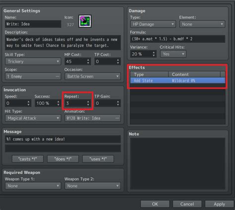Image resolution: width=235 pixels, height=210 pixels.
Task: Click the Apply button
Action: [219, 204]
